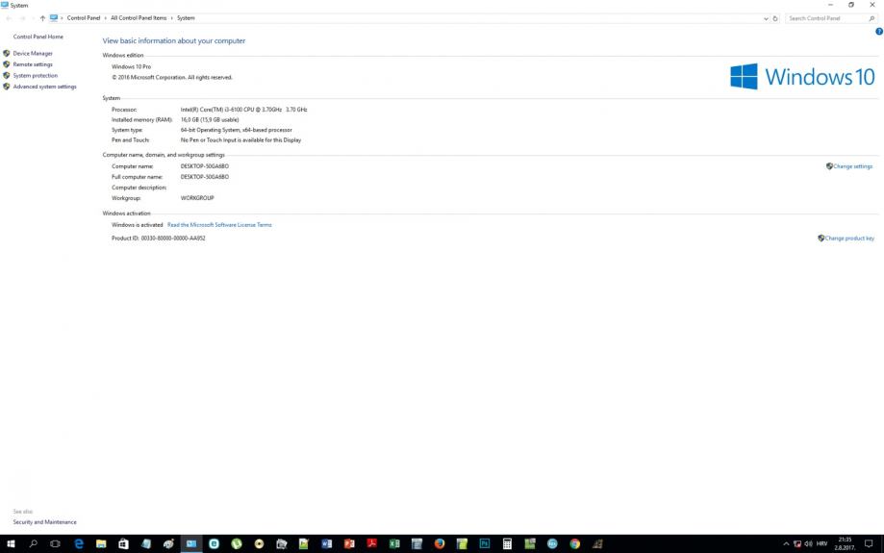Click 'No Pen or Touch Input' value
The image size is (884, 553).
click(x=240, y=140)
